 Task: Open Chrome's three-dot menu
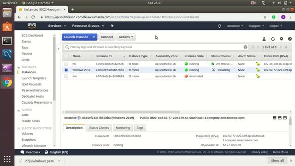point(290,17)
